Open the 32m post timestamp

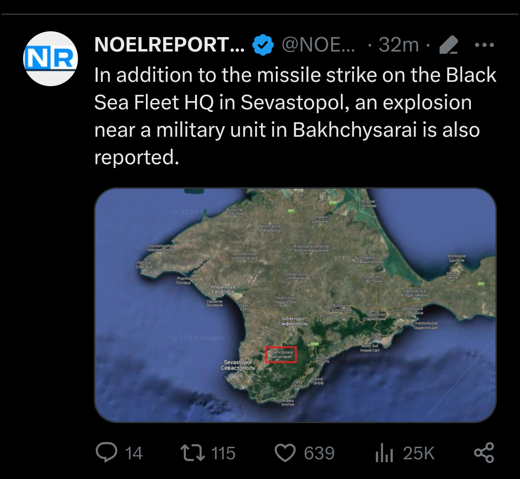click(399, 45)
